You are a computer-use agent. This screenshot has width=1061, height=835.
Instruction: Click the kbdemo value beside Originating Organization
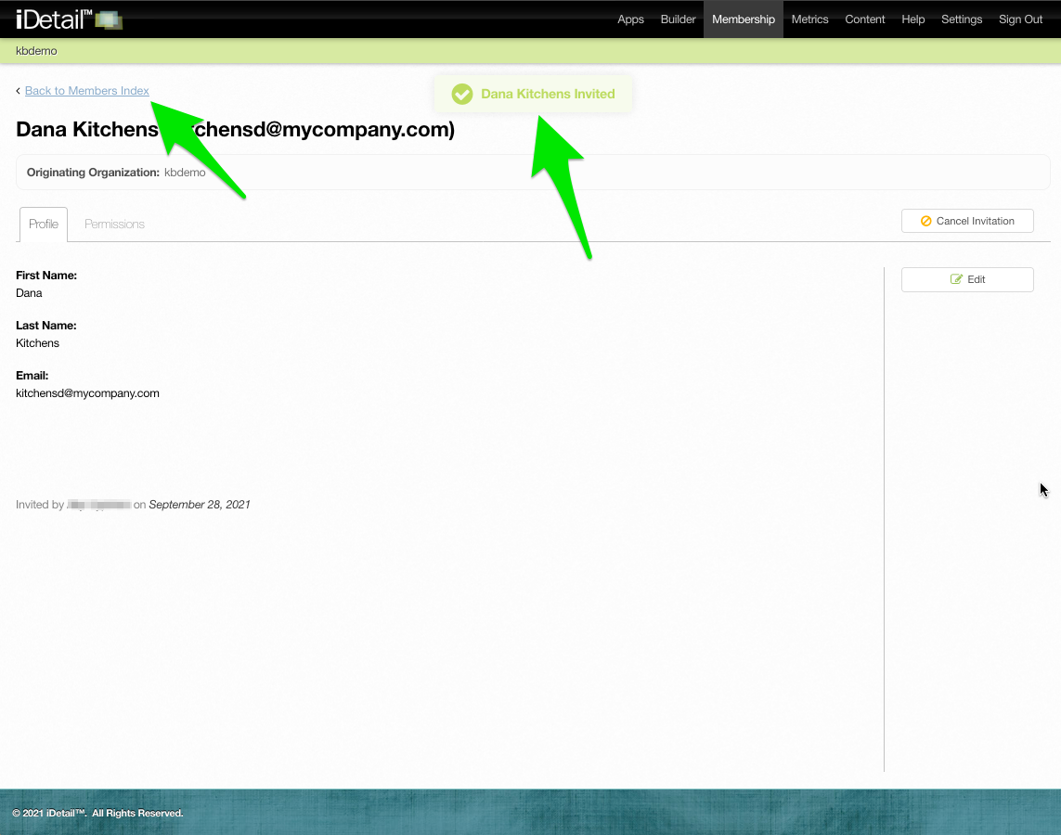pyautogui.click(x=185, y=173)
